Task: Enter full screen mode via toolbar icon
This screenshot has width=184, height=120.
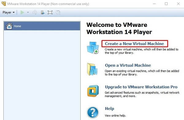Action: [x=50, y=13]
